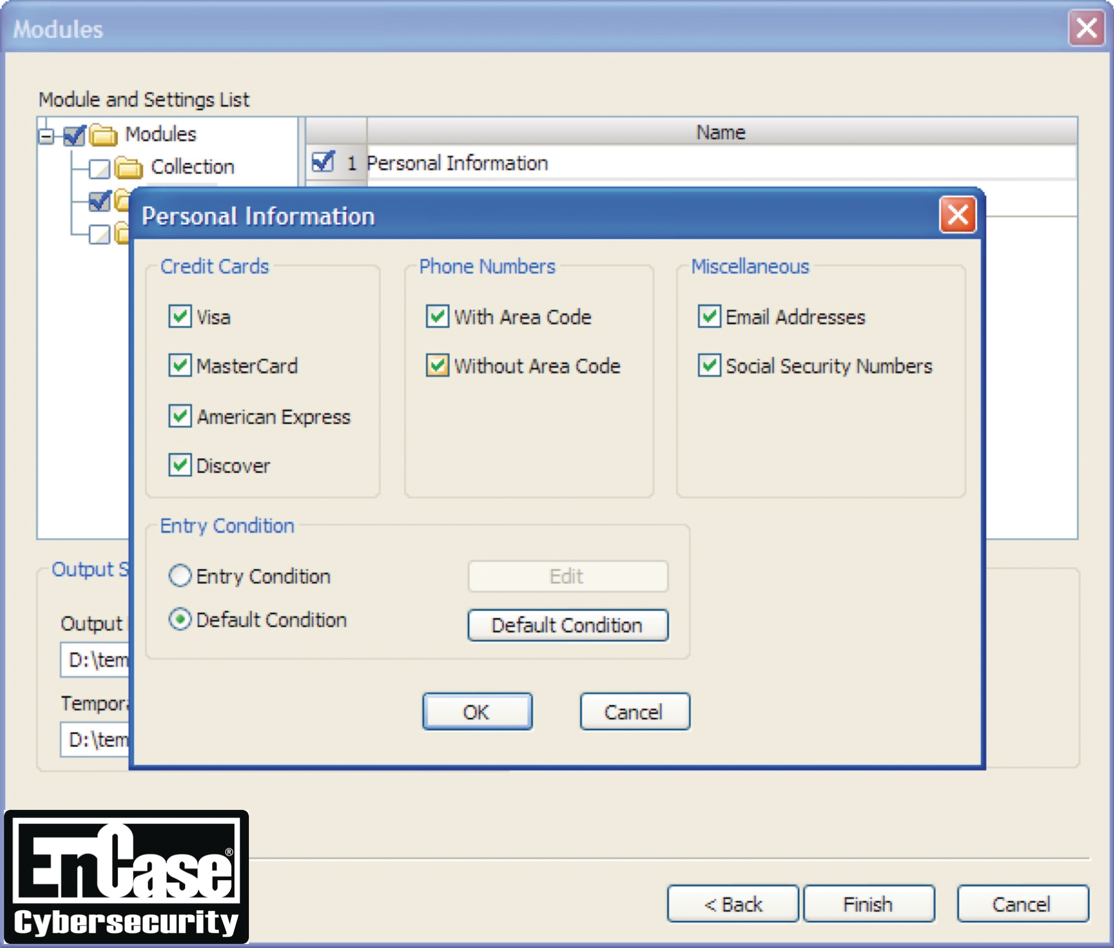Go to previous step with Back
This screenshot has width=1114, height=948.
pyautogui.click(x=733, y=904)
